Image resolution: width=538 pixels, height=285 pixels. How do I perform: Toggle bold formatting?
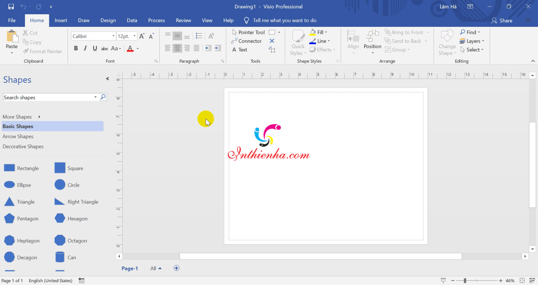tap(76, 48)
